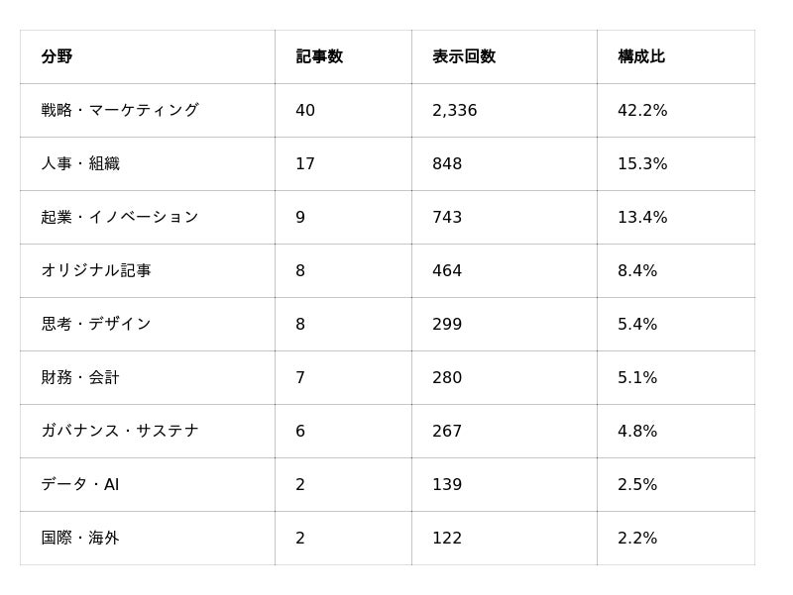Click the 2.2% ratio cell
Viewport: 793px width, 595px height.
tap(676, 538)
